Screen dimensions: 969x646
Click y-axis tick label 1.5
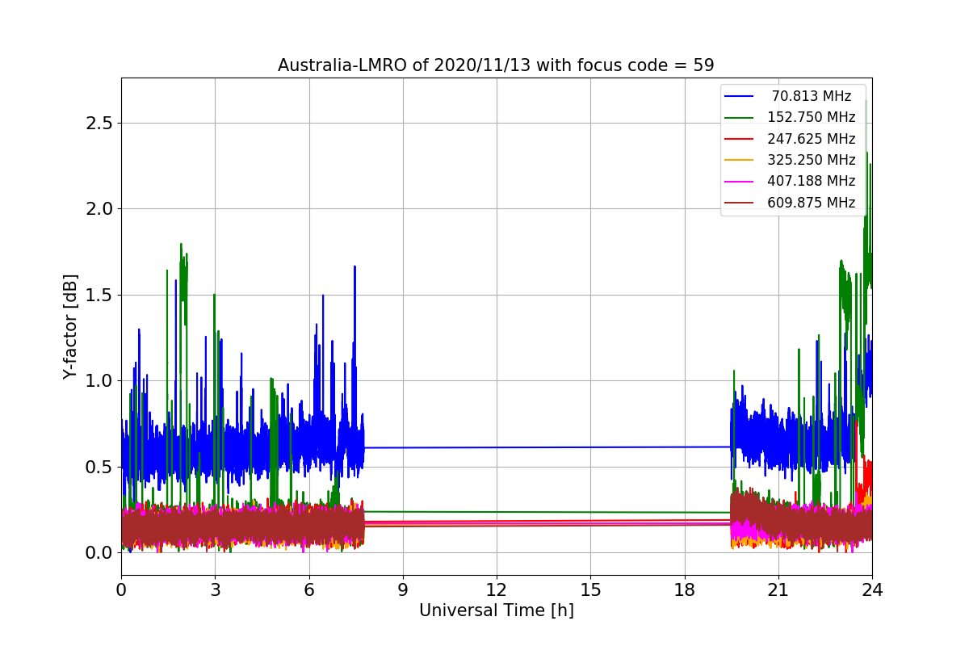pos(99,295)
